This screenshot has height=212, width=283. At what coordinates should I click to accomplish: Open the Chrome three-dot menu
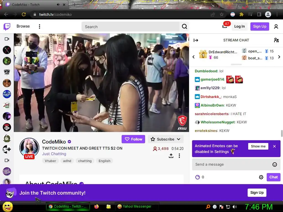point(277,14)
